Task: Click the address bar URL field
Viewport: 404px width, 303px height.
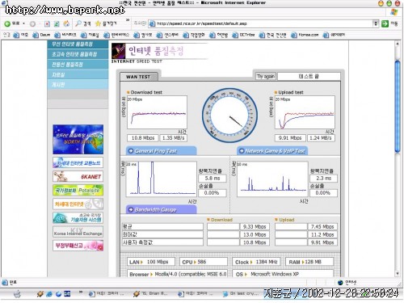Action: coord(261,23)
